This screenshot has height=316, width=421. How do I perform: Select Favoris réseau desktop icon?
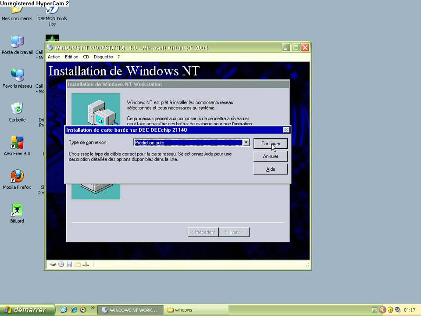pos(17,78)
